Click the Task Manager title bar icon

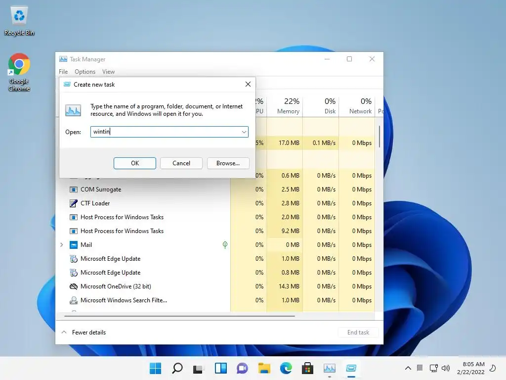point(63,59)
